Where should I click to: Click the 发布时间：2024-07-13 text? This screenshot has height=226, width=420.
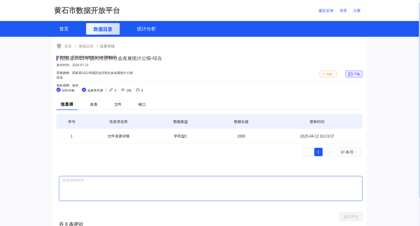[x=72, y=65]
